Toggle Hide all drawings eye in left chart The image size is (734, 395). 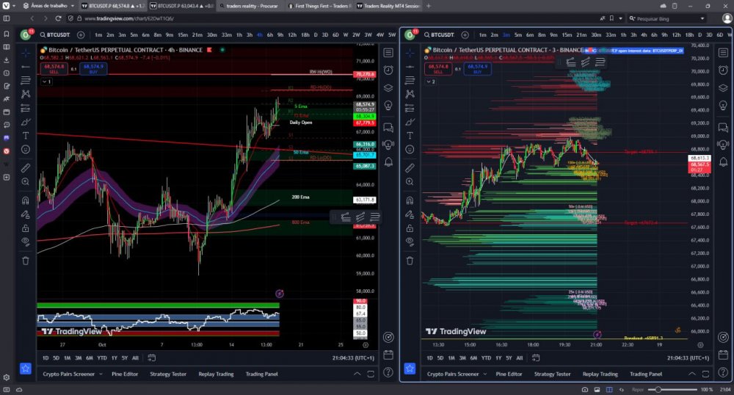[26, 242]
